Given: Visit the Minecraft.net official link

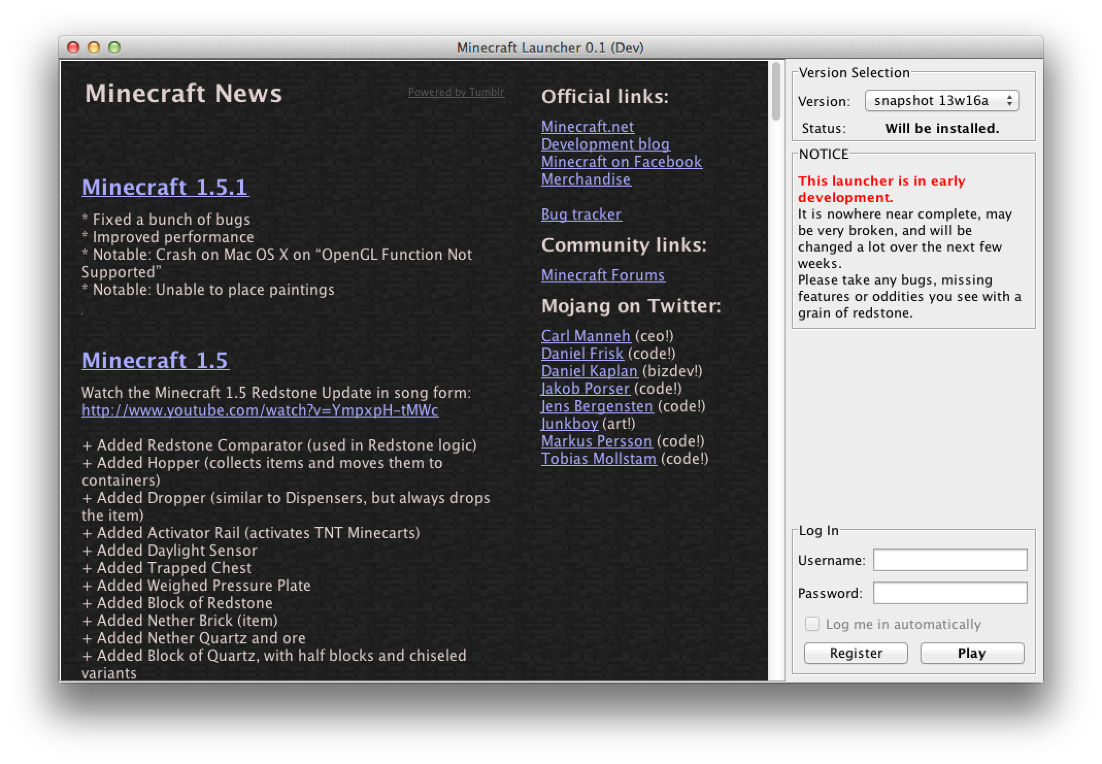Looking at the screenshot, I should 587,127.
